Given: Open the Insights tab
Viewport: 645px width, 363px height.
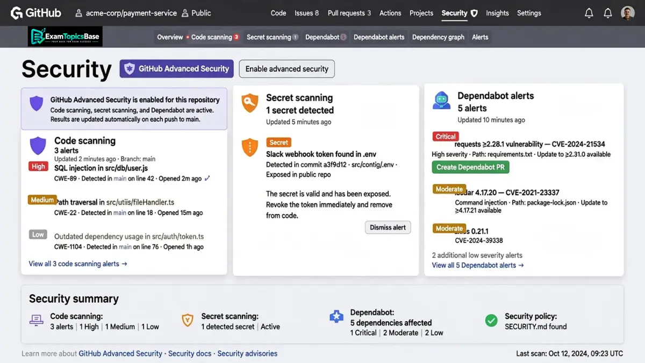Looking at the screenshot, I should pos(497,13).
